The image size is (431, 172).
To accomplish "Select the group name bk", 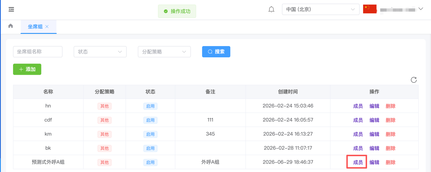I will coord(48,148).
